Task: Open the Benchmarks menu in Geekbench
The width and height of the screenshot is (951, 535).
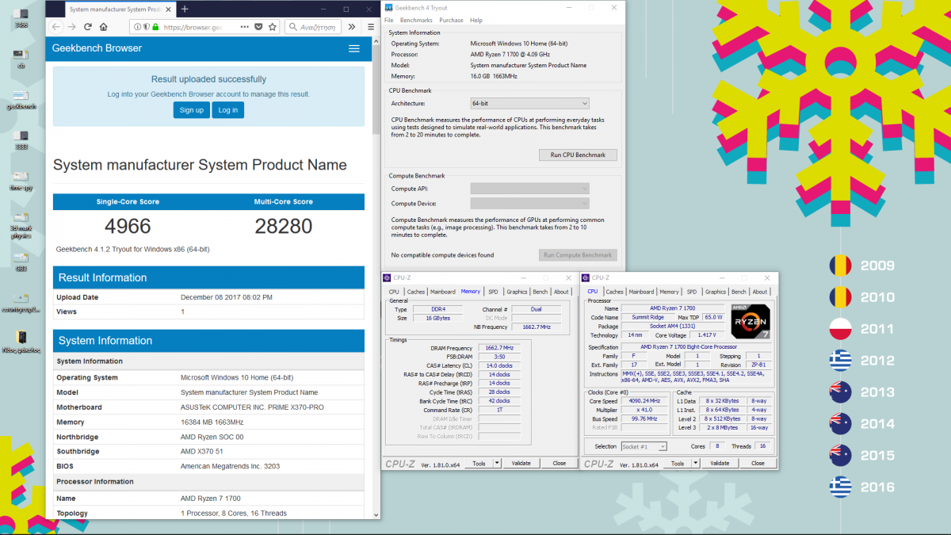Action: click(x=416, y=20)
